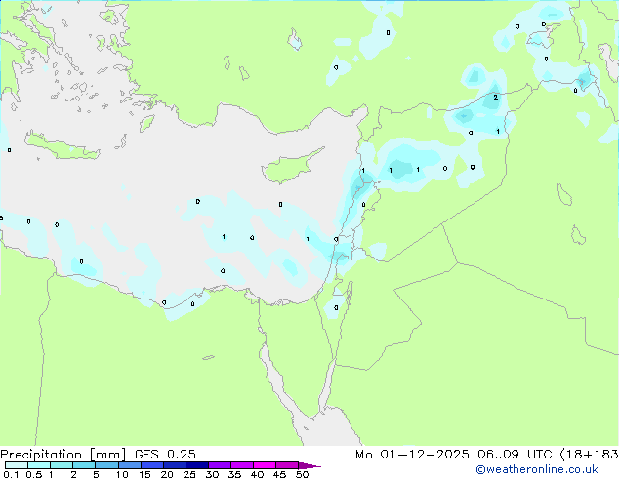The height and width of the screenshot is (478, 619).
Task: Pick the legend swatch between 15 and 20
Action: click(x=151, y=465)
